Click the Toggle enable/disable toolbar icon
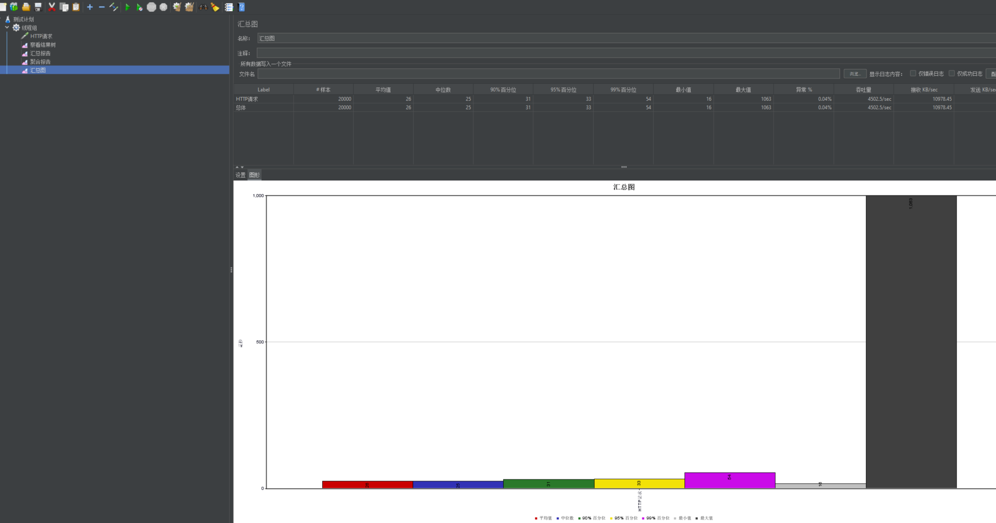Image resolution: width=996 pixels, height=523 pixels. (x=114, y=7)
